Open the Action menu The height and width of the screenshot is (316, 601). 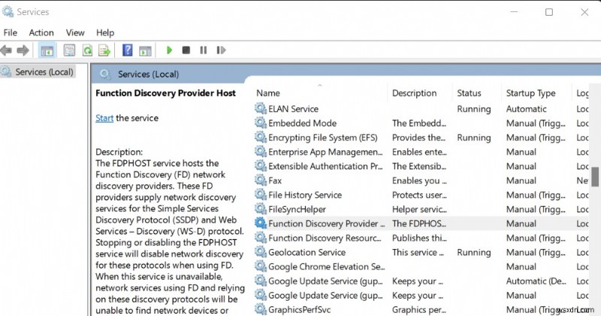point(41,32)
